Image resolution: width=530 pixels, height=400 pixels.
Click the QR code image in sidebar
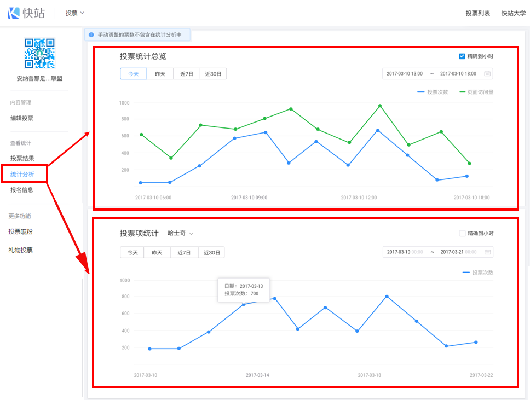click(x=39, y=53)
